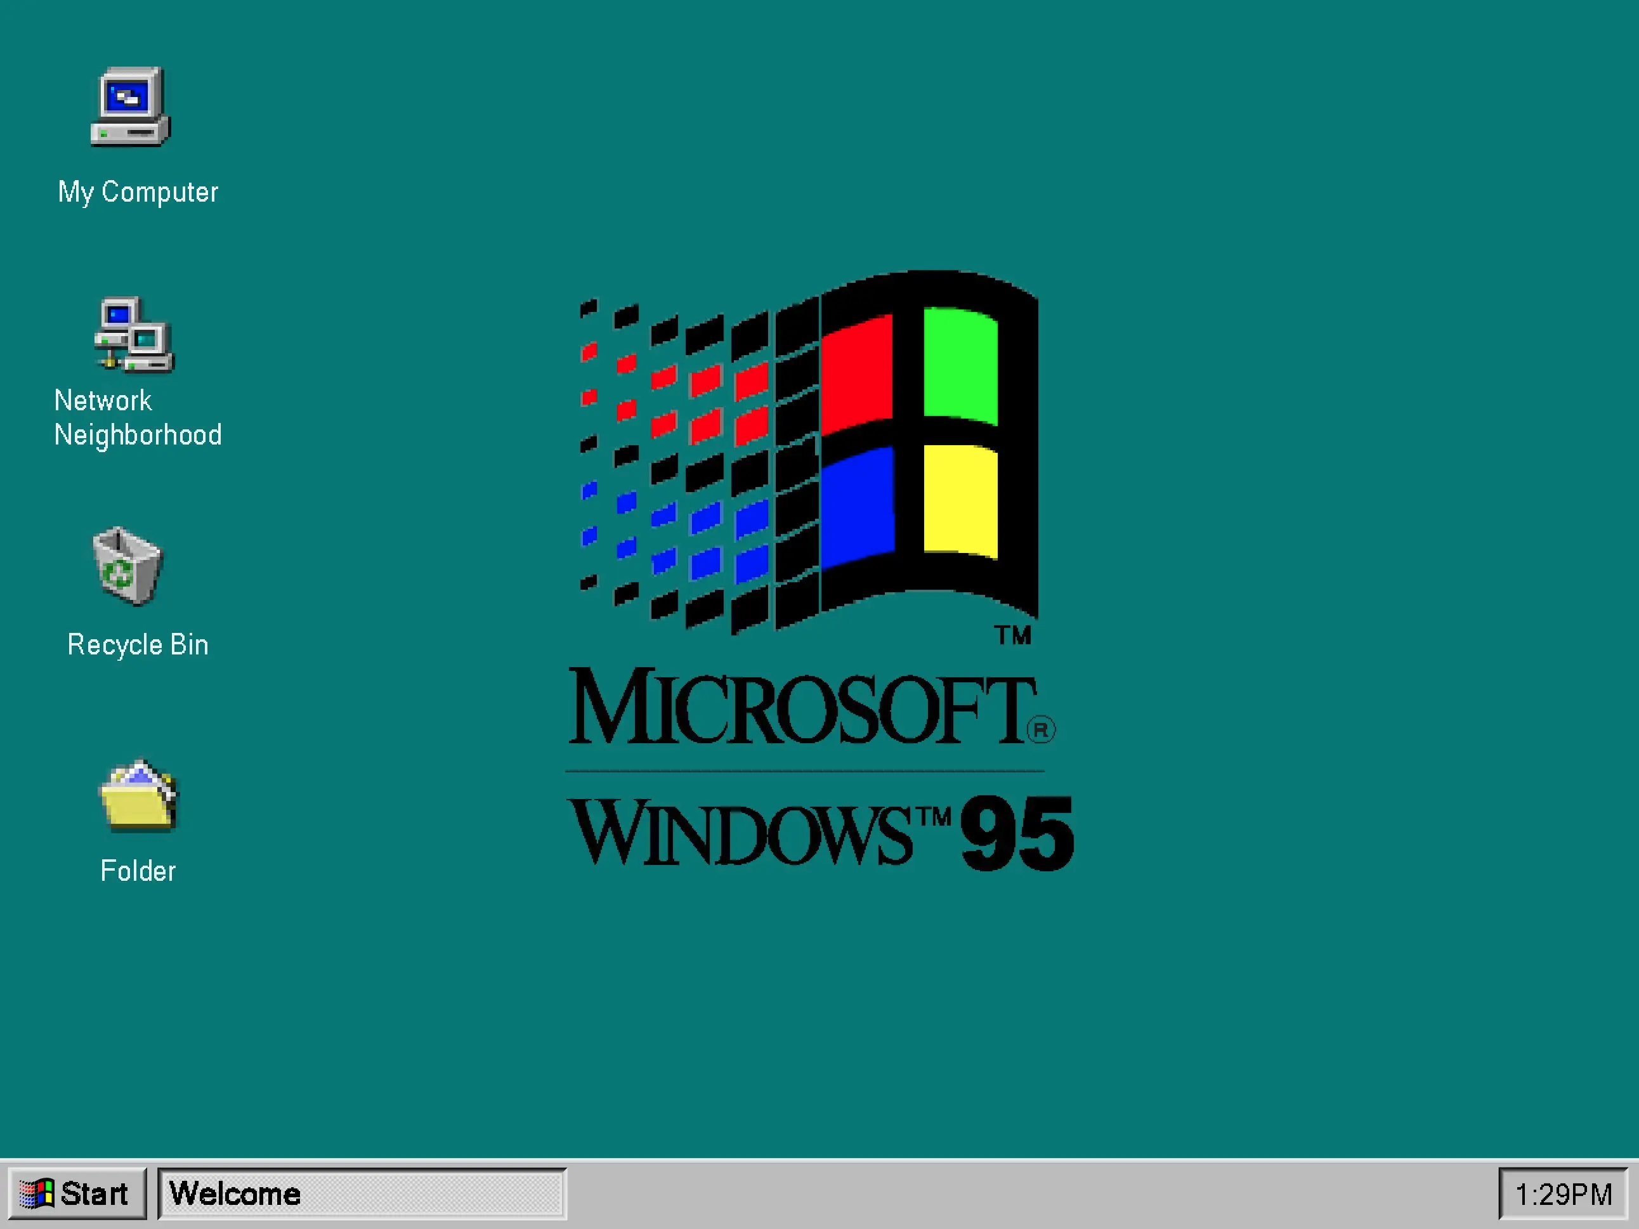The height and width of the screenshot is (1229, 1639).
Task: Open the Start menu
Action: [x=77, y=1193]
